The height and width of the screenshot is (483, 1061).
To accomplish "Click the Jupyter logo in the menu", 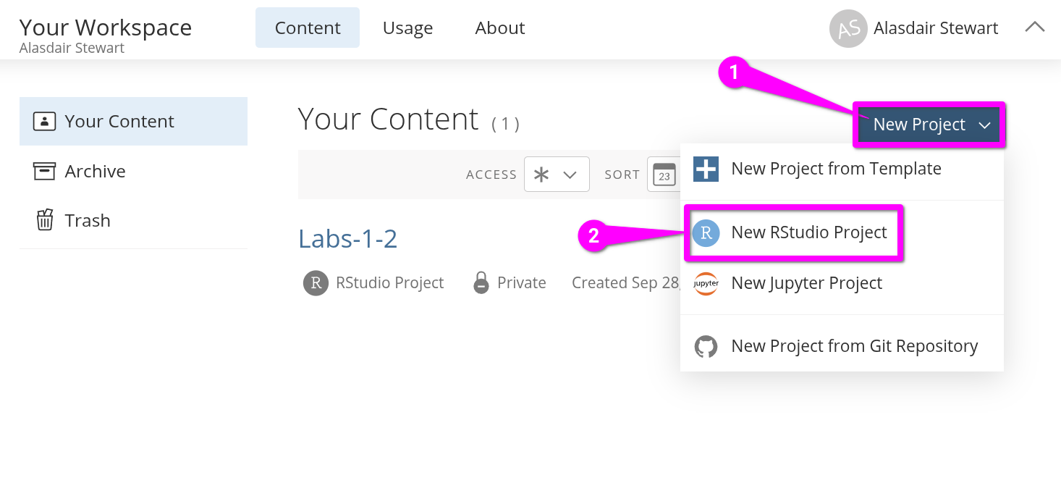I will (x=706, y=284).
